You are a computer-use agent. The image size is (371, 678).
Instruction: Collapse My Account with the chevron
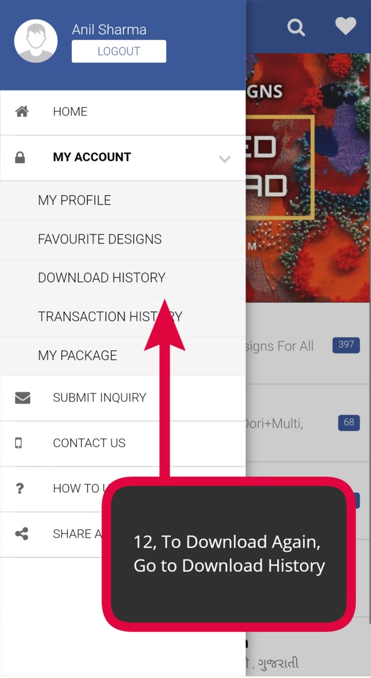click(225, 159)
